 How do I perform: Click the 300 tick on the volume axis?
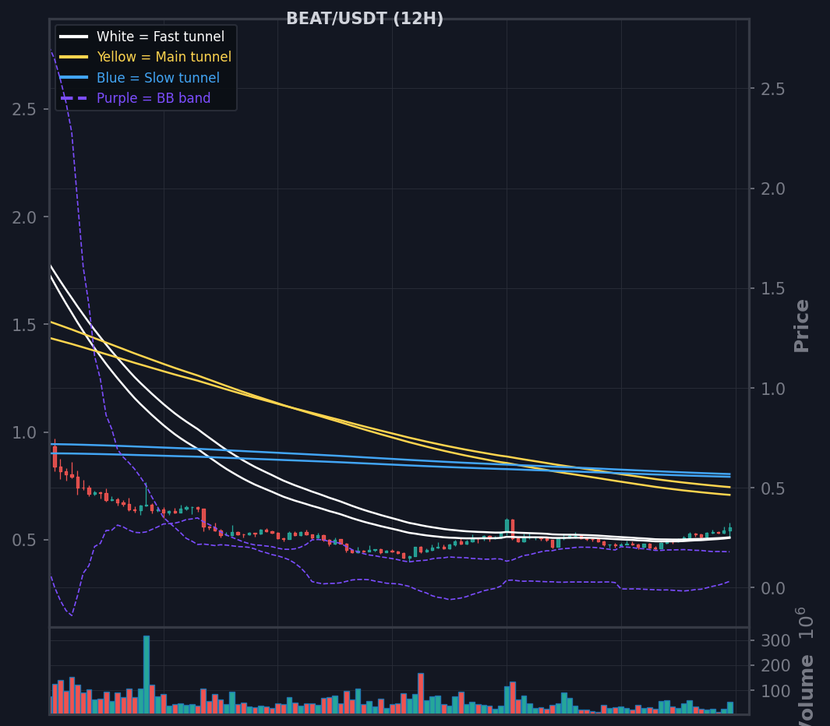tap(775, 641)
